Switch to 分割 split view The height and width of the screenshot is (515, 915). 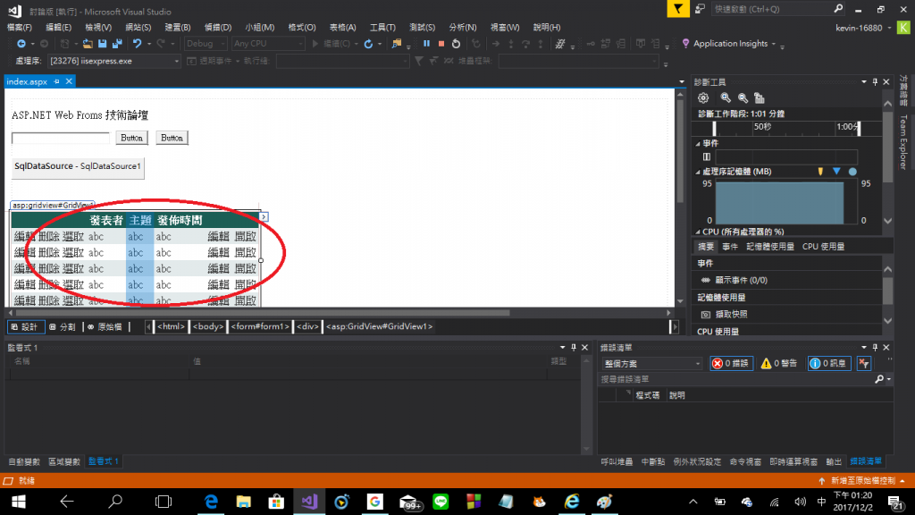pos(63,327)
